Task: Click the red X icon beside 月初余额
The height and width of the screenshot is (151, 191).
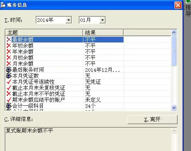Action: [x=8, y=58]
